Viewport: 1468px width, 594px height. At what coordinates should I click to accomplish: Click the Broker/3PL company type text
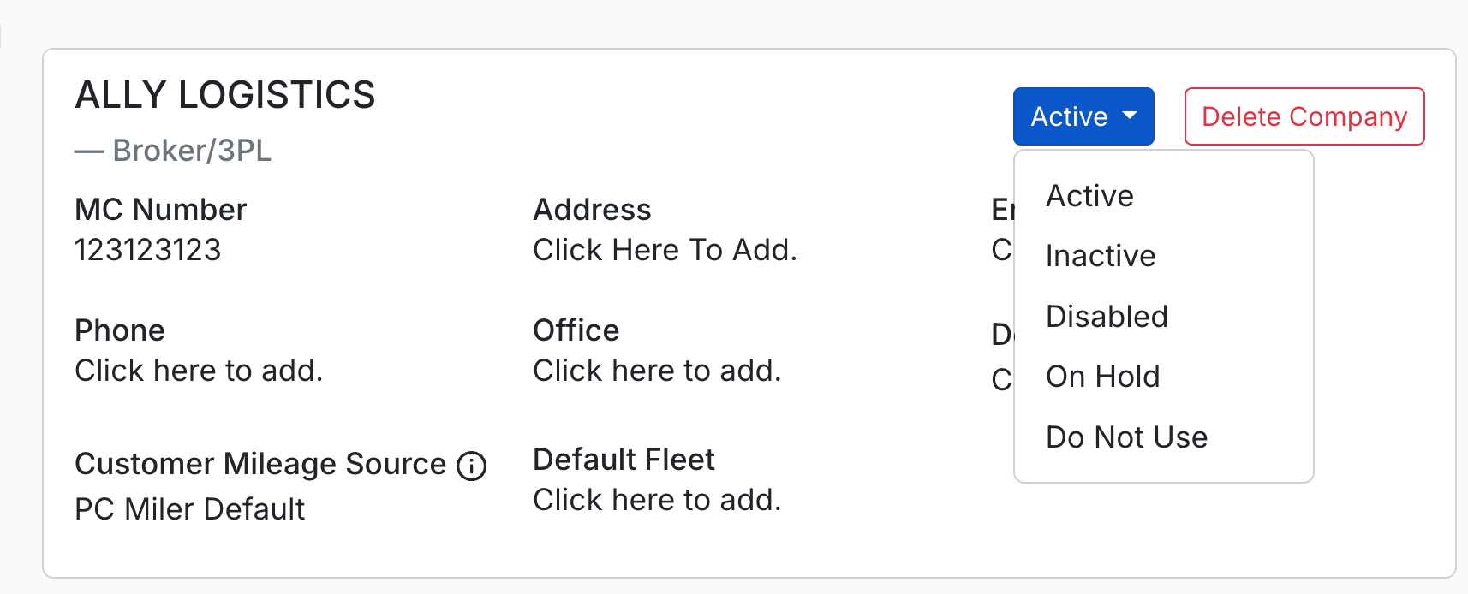(192, 151)
